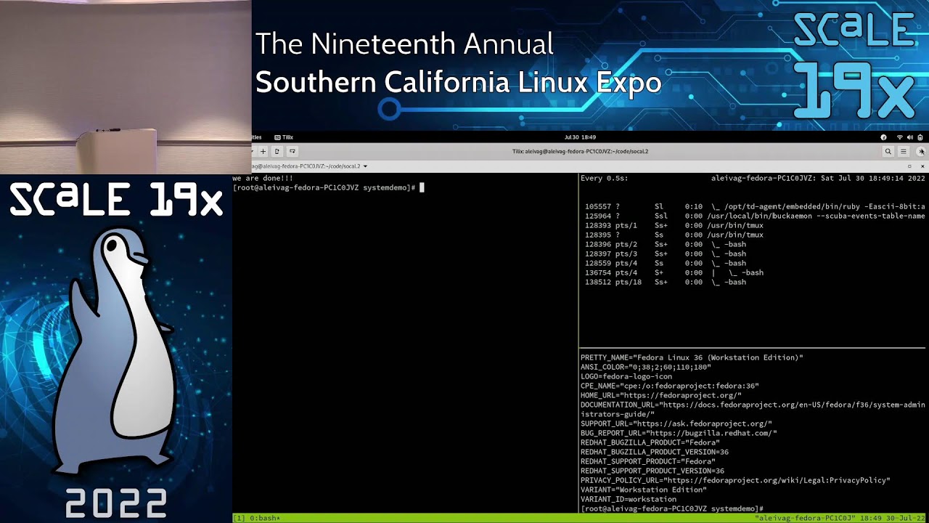
Task: Click the pts/3 bash process row
Action: pos(666,254)
